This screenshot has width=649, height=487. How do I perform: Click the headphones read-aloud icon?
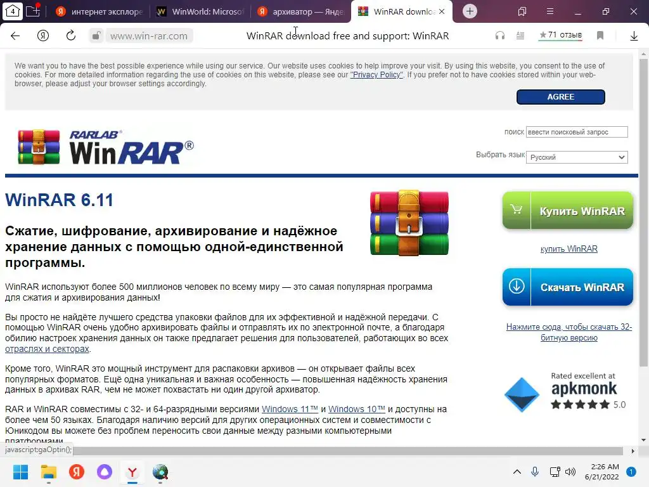[x=500, y=36]
